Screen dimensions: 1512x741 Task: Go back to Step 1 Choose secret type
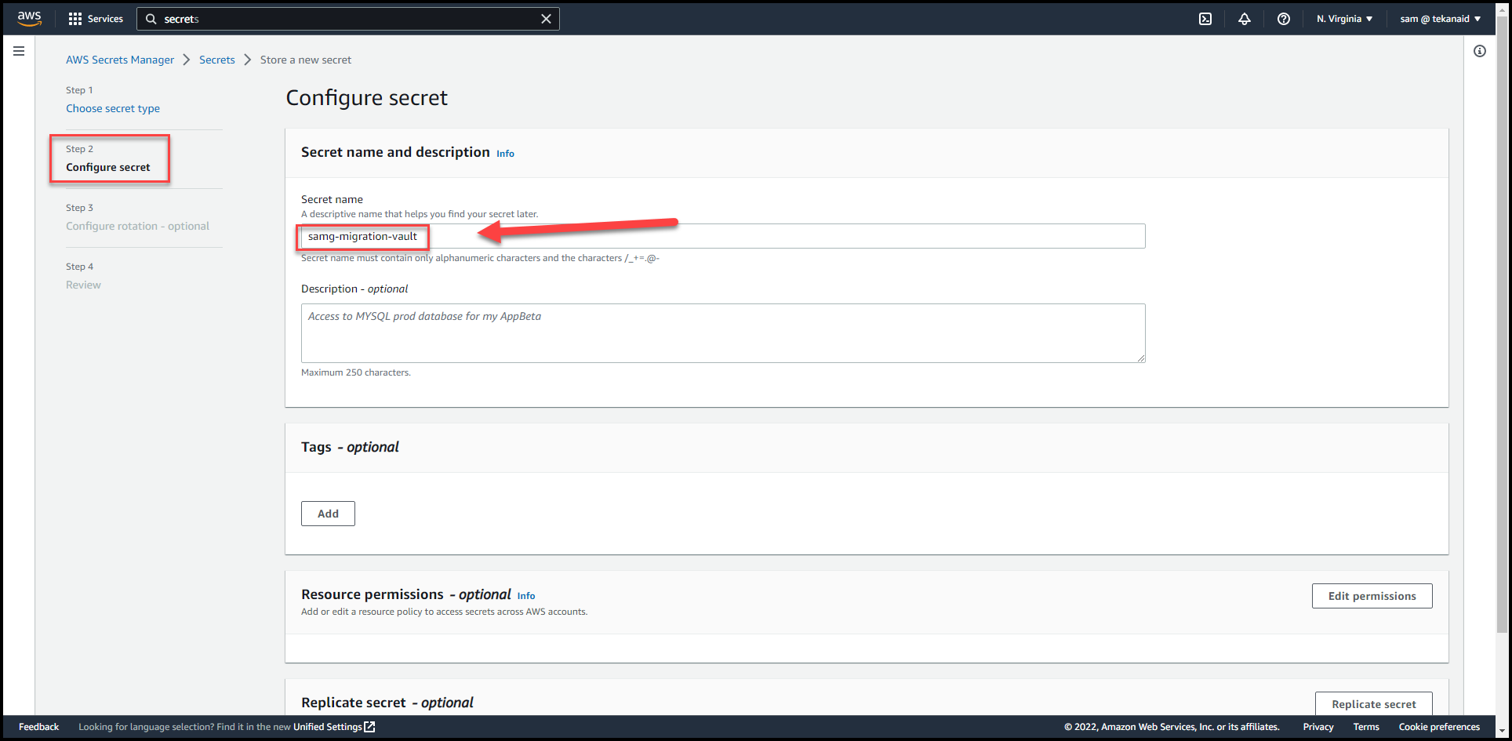113,108
